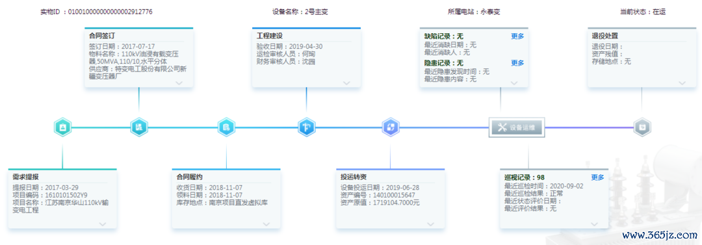This screenshot has height=245, width=702.
Task: Click the 需求提报 card title
Action: [x=26, y=177]
